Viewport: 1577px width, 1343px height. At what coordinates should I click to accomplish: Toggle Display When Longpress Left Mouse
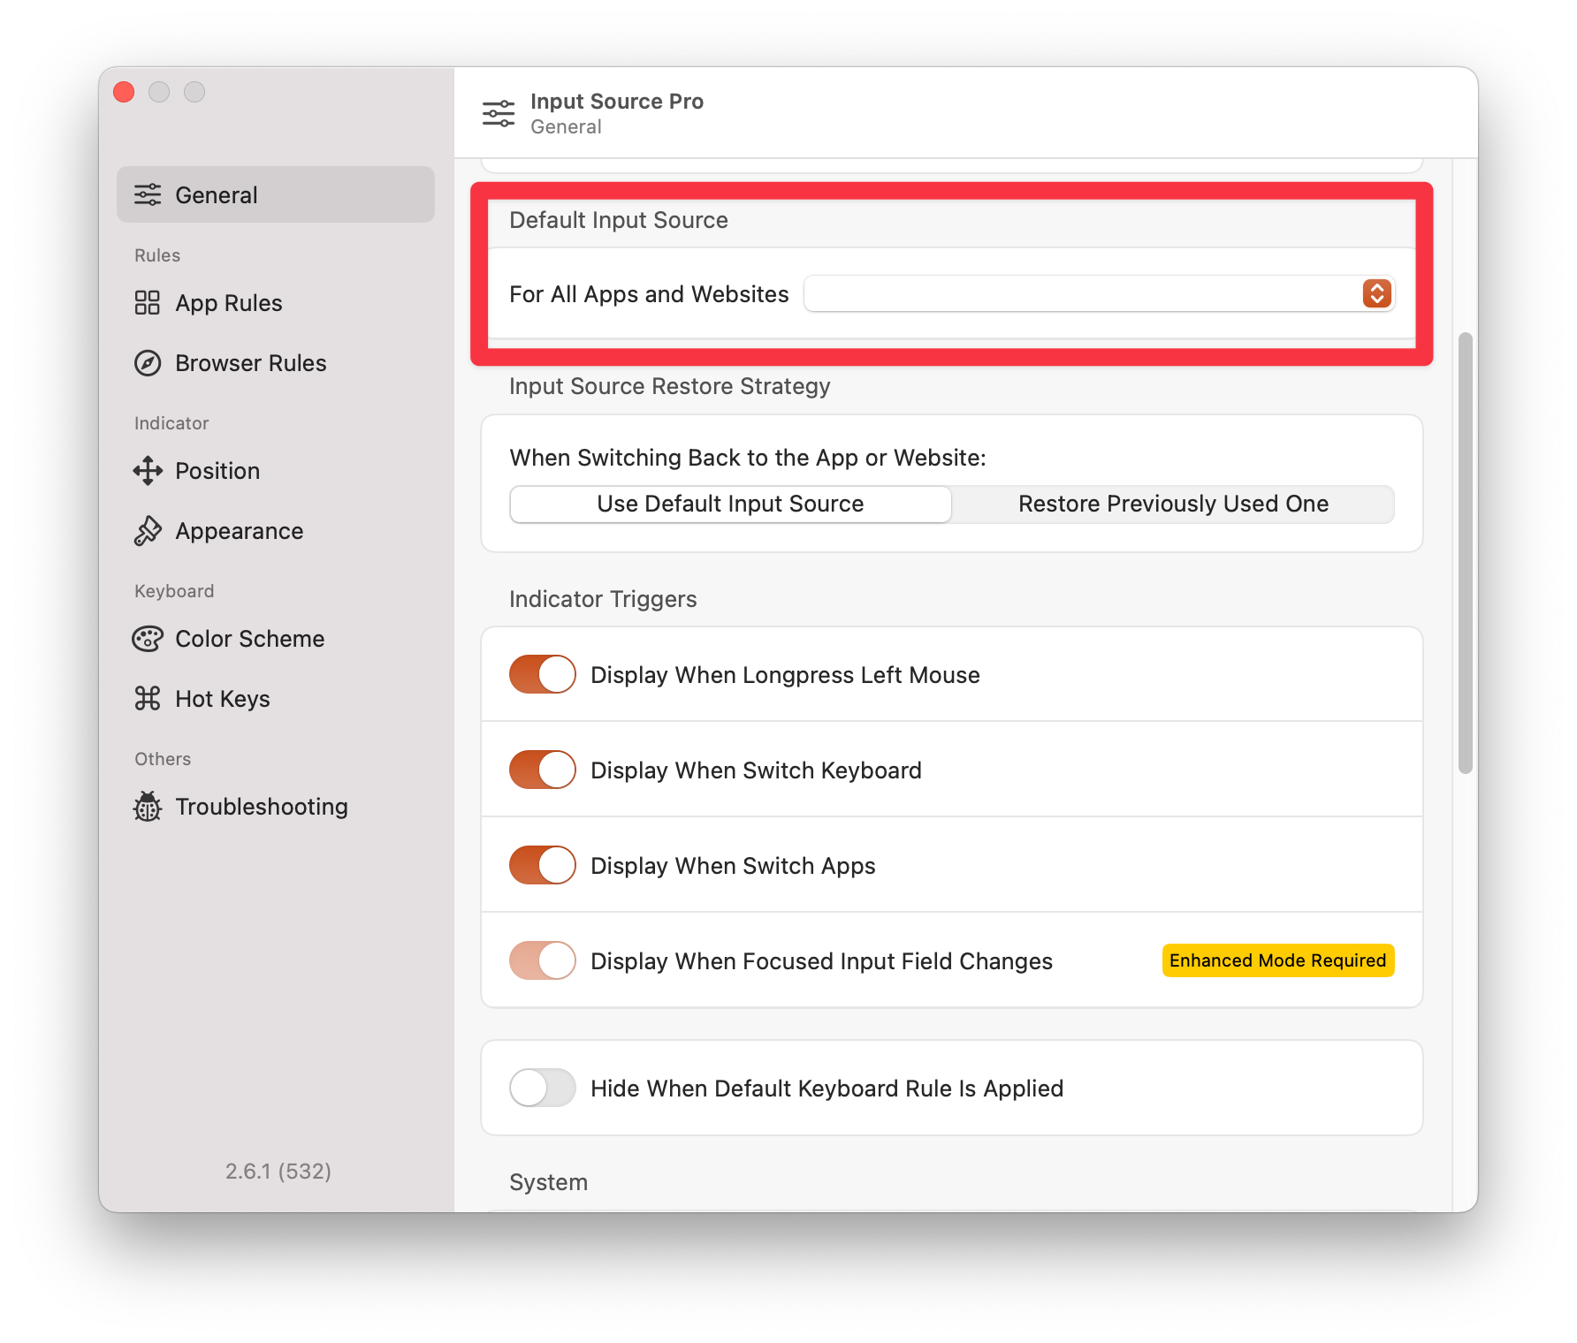(542, 675)
